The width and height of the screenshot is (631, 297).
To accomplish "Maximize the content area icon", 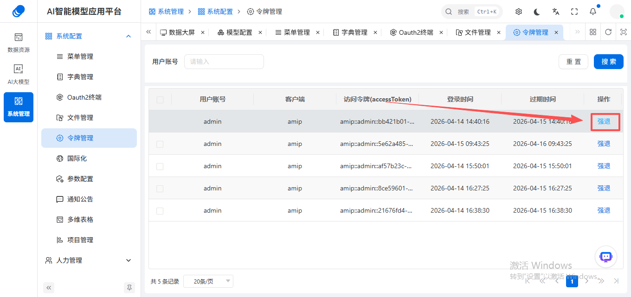I will tap(624, 32).
